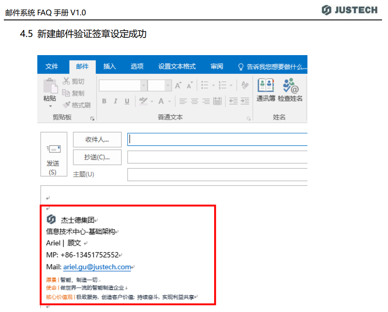This screenshot has width=388, height=312.
Task: Open the numbering style dropdown arrow
Action: click(231, 86)
